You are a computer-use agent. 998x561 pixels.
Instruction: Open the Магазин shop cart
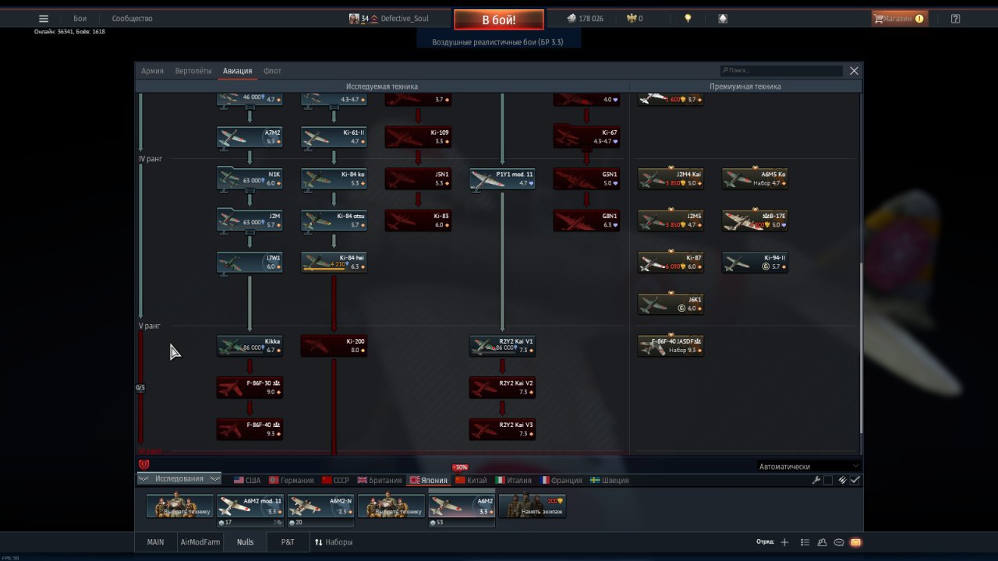[899, 19]
